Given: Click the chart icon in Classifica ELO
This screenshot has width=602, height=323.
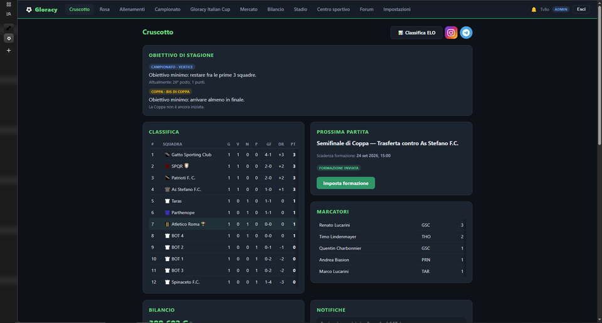Looking at the screenshot, I should tap(401, 33).
